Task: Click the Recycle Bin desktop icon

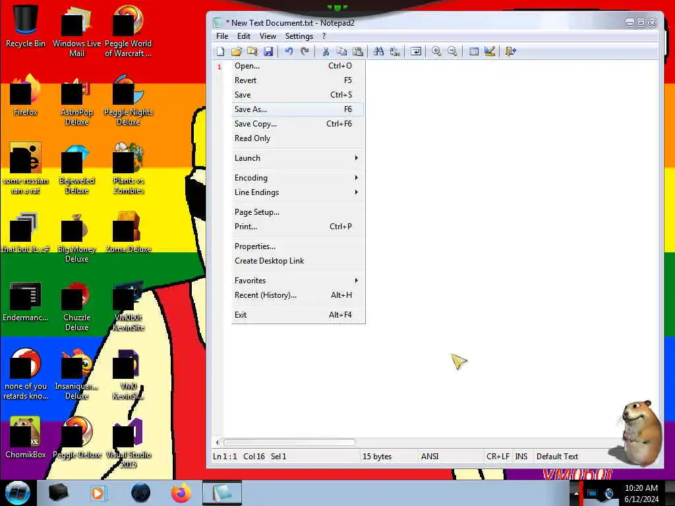Action: (26, 26)
